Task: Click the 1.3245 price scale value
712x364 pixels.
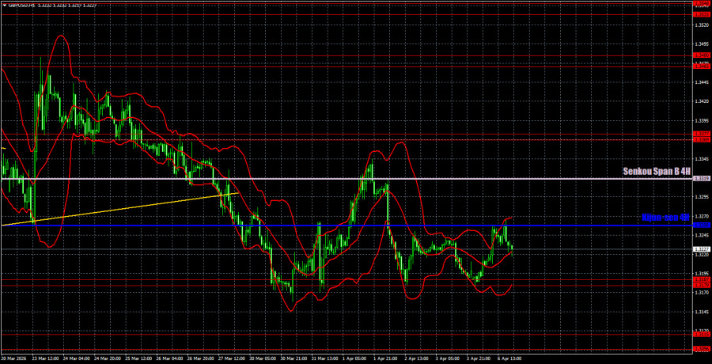Action: (702, 235)
